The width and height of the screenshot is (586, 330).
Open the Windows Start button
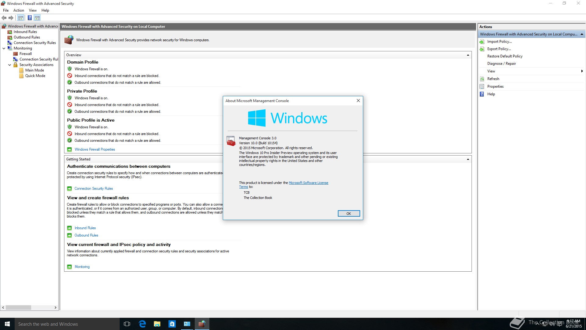pyautogui.click(x=7, y=324)
